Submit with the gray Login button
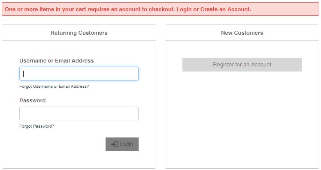The image size is (321, 170). [x=122, y=144]
